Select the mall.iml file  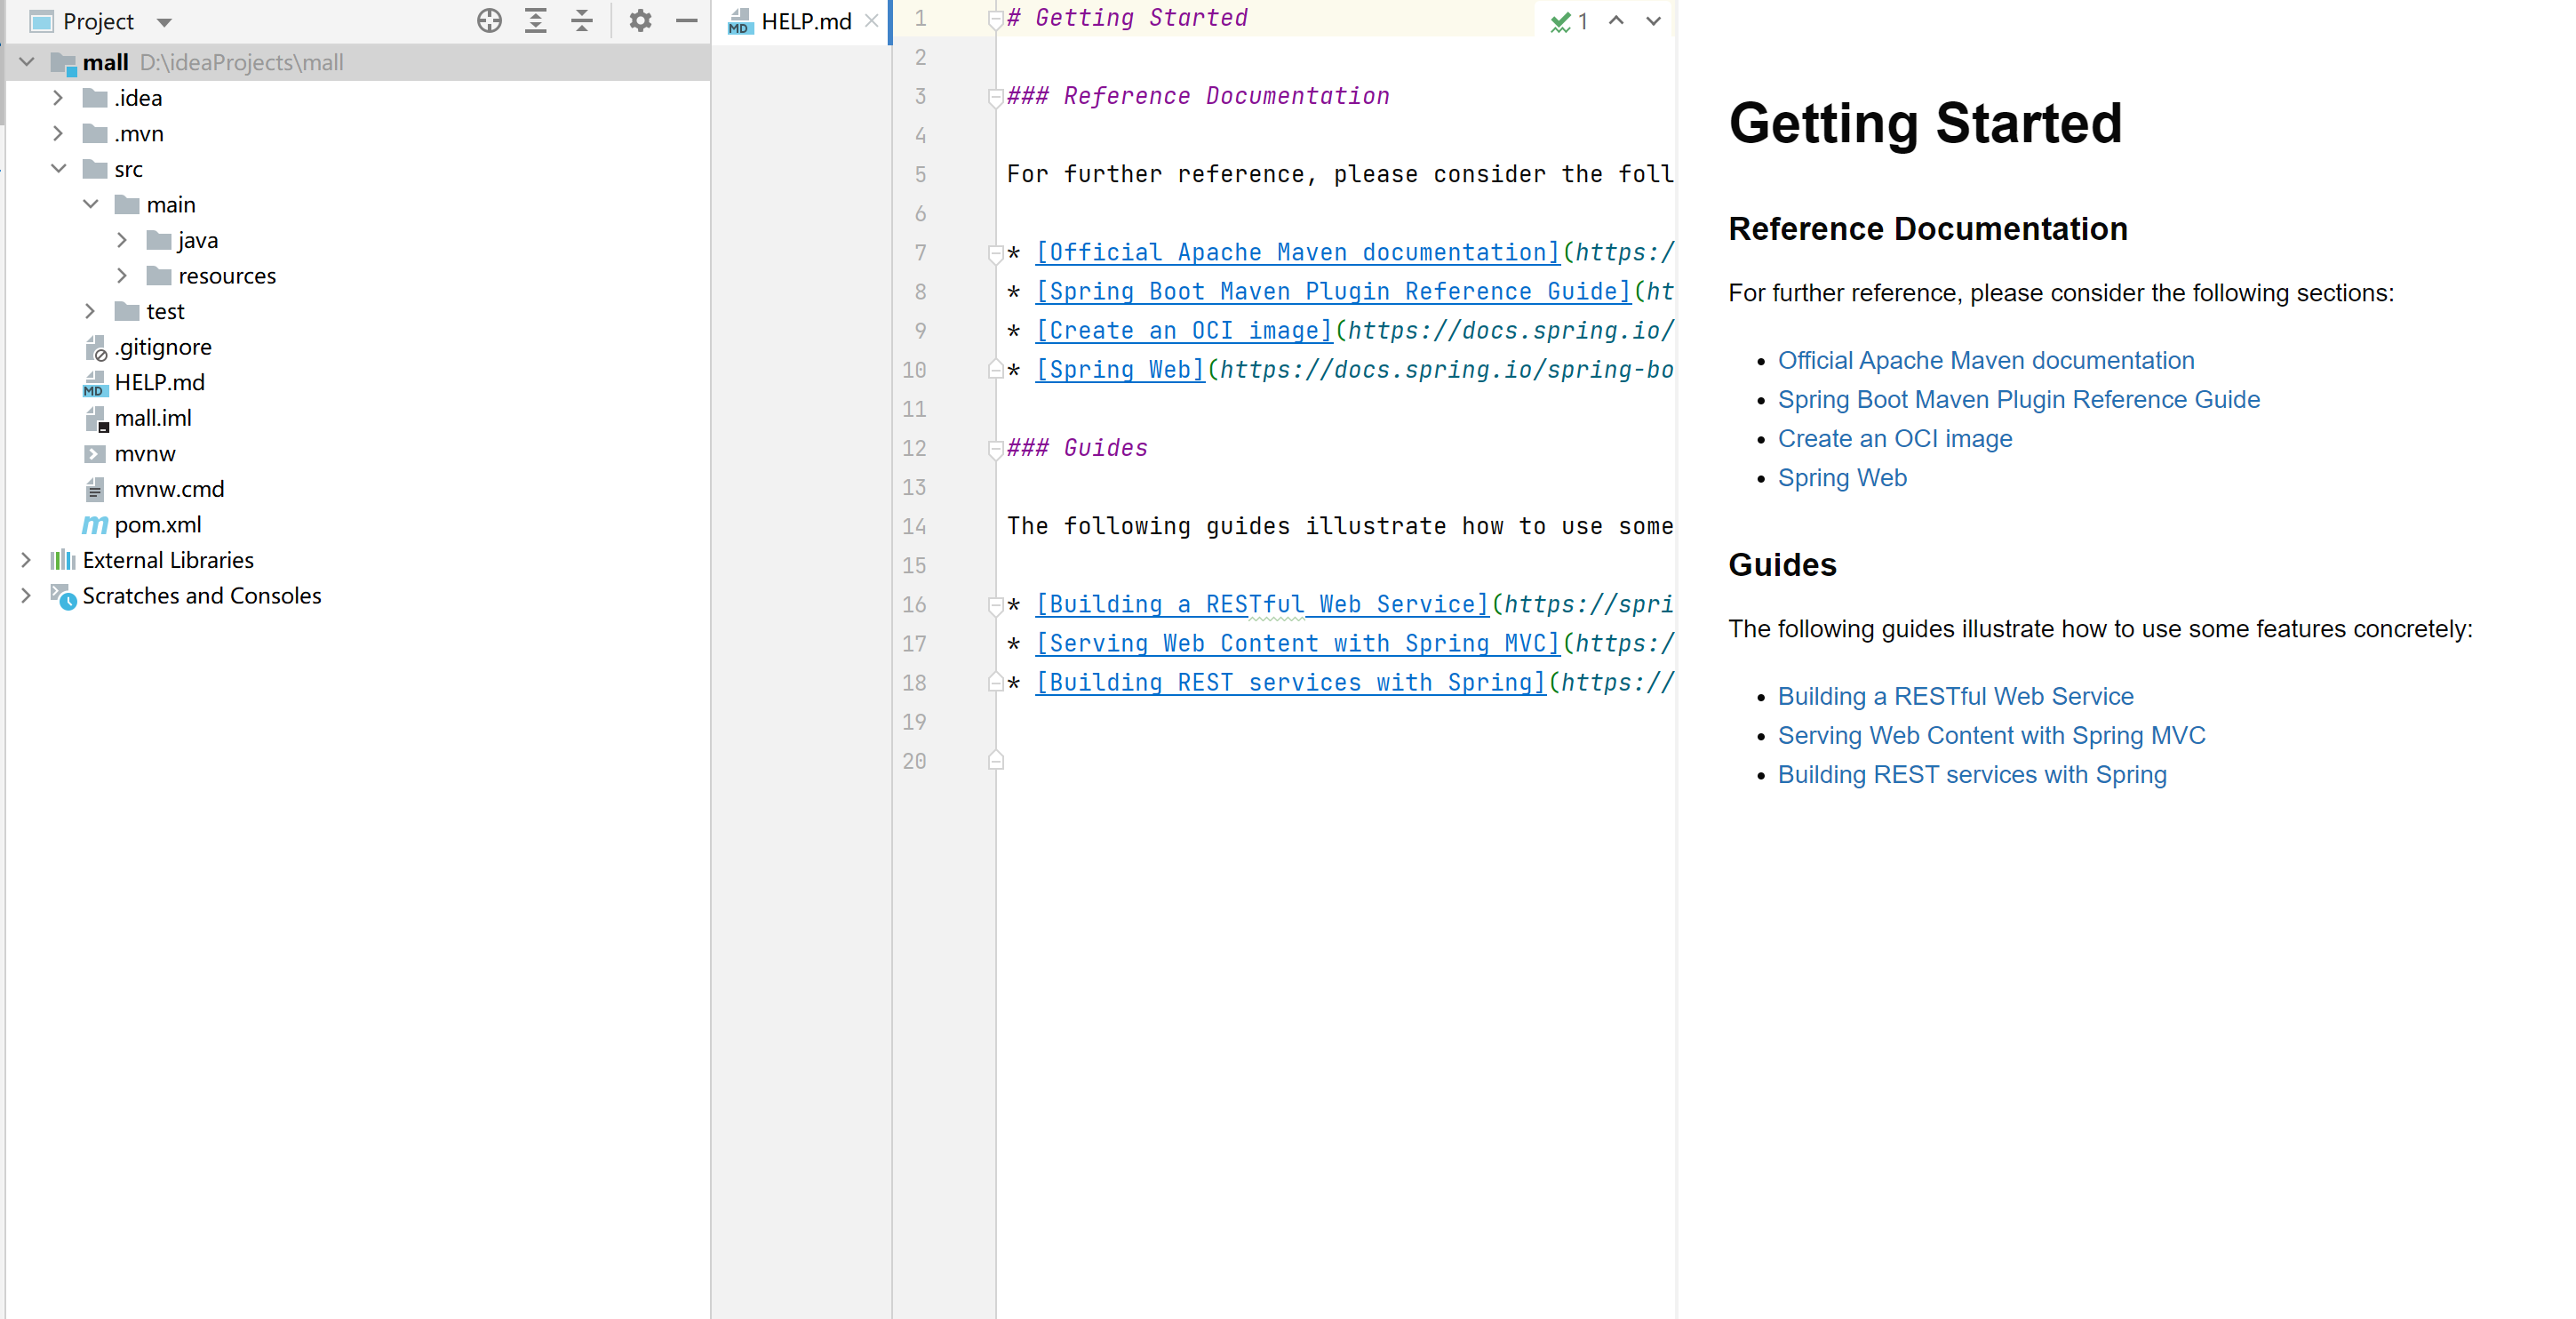pyautogui.click(x=153, y=418)
